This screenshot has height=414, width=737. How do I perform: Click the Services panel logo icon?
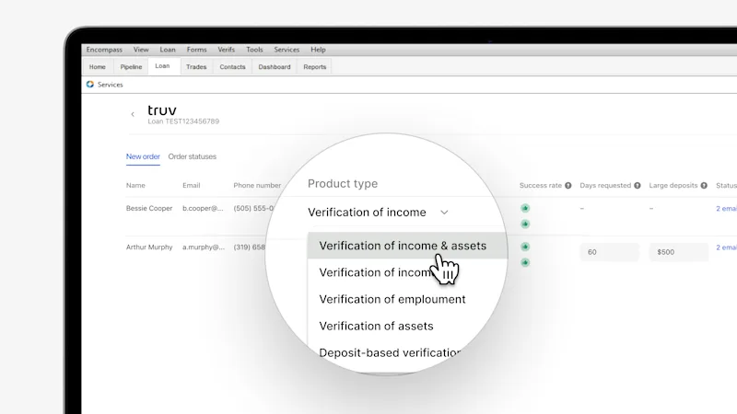pos(89,85)
